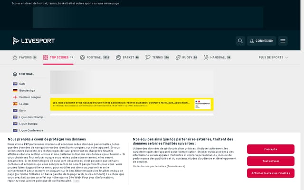The image size is (304, 190).
Task: Click the Tennis racket icon
Action: click(x=148, y=57)
